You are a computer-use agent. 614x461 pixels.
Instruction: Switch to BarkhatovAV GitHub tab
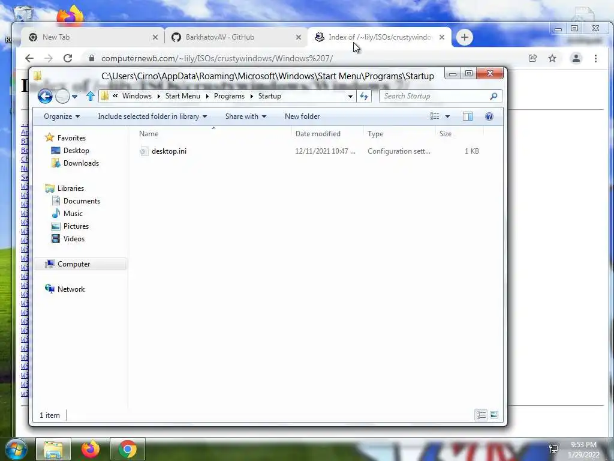[x=236, y=37]
